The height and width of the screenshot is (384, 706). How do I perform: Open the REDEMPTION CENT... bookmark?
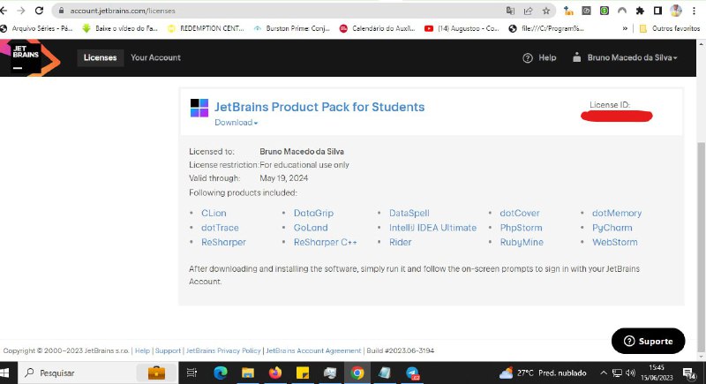coord(206,28)
